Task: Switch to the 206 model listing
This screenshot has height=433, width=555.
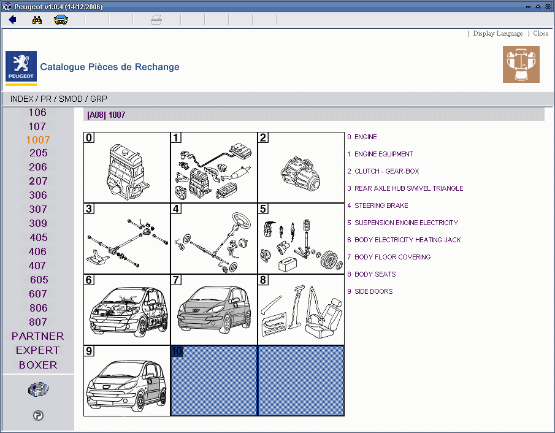Action: pyautogui.click(x=37, y=167)
